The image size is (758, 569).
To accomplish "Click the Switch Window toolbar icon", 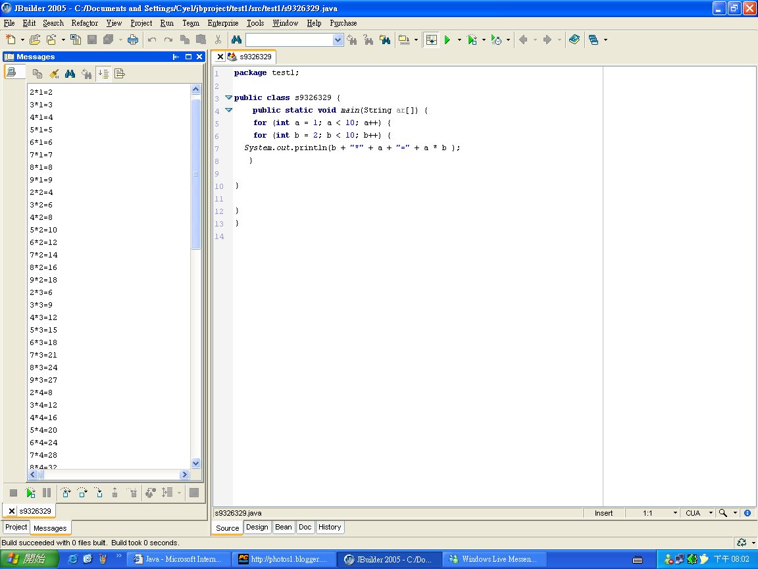I will click(x=594, y=40).
